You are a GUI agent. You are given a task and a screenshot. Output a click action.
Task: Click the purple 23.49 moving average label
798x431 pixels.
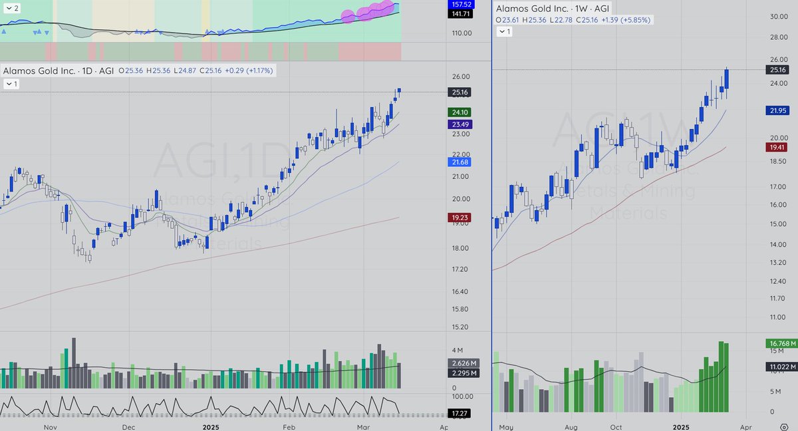coord(461,124)
